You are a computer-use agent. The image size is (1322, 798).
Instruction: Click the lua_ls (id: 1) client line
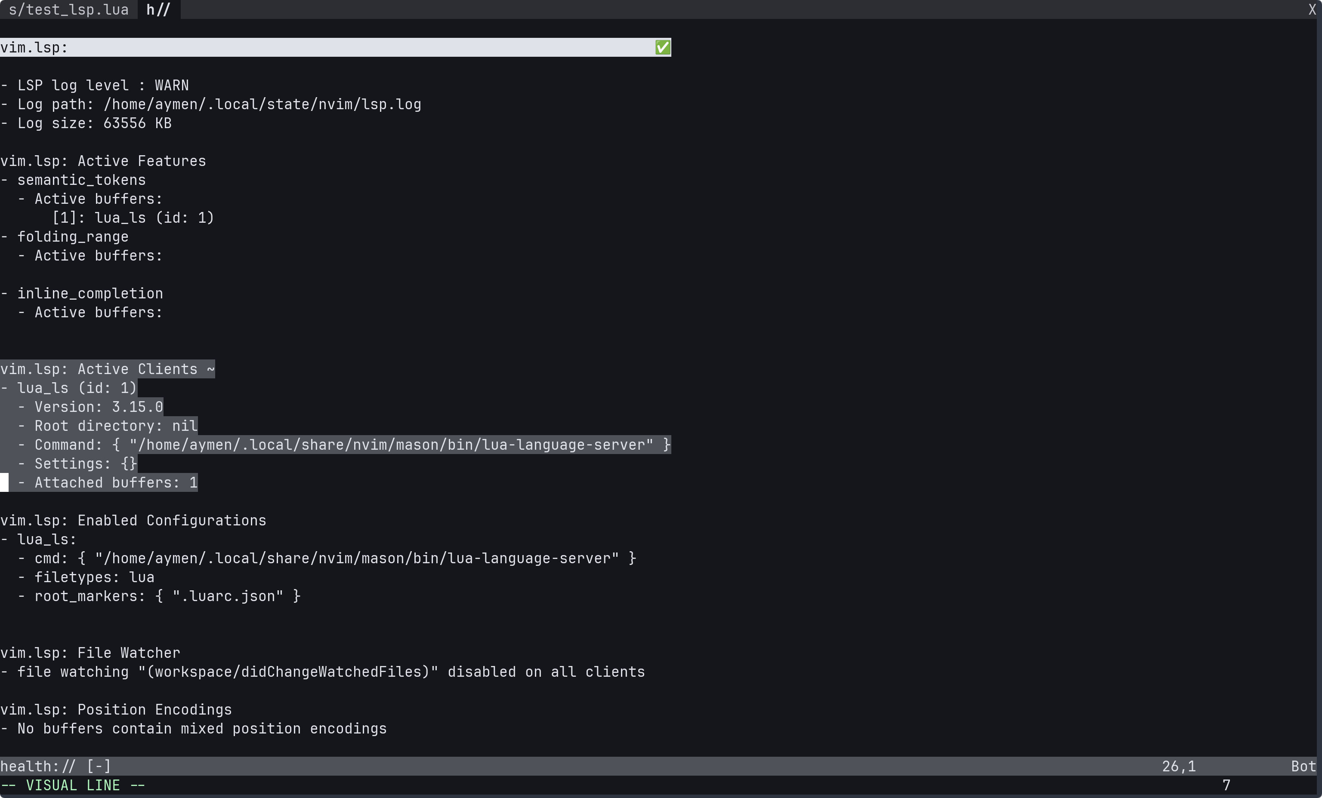point(77,388)
